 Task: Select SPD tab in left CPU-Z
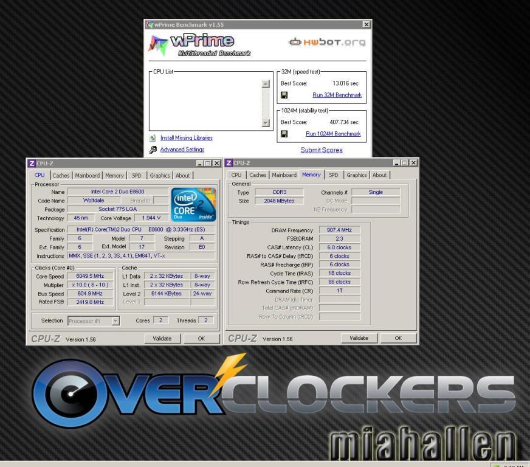[137, 176]
